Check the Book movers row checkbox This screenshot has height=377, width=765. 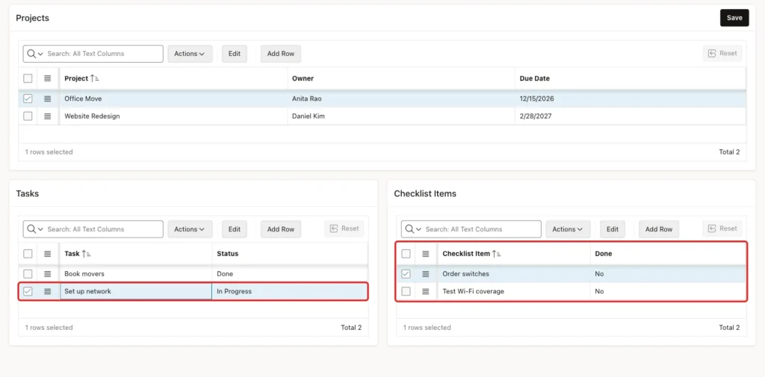tap(28, 274)
